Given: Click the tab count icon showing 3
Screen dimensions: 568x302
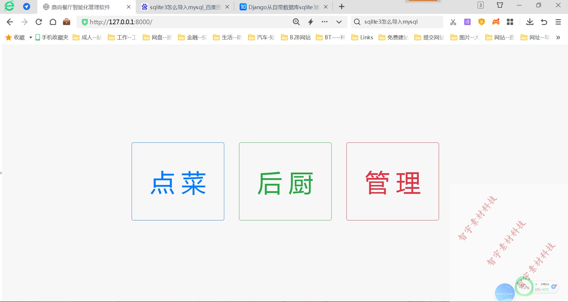Looking at the screenshot, I should 481,5.
